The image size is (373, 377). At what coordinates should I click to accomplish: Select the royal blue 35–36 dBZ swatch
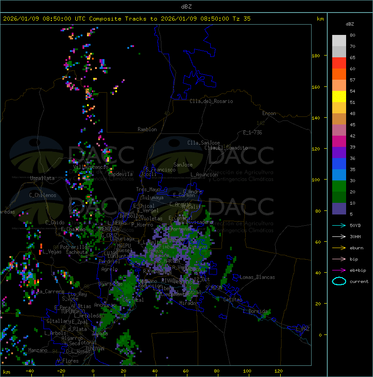pyautogui.click(x=339, y=164)
